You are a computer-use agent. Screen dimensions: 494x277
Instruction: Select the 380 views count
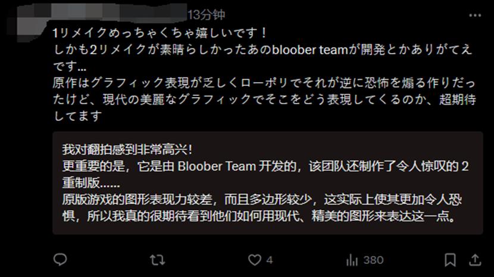[373, 260]
